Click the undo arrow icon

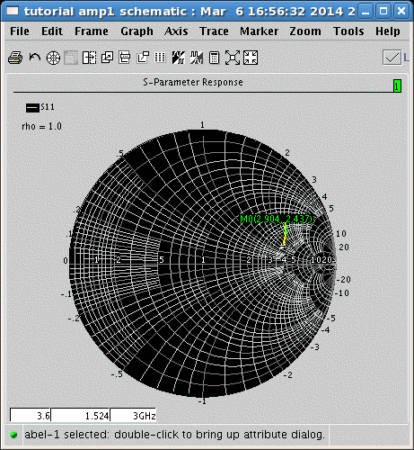coord(35,58)
